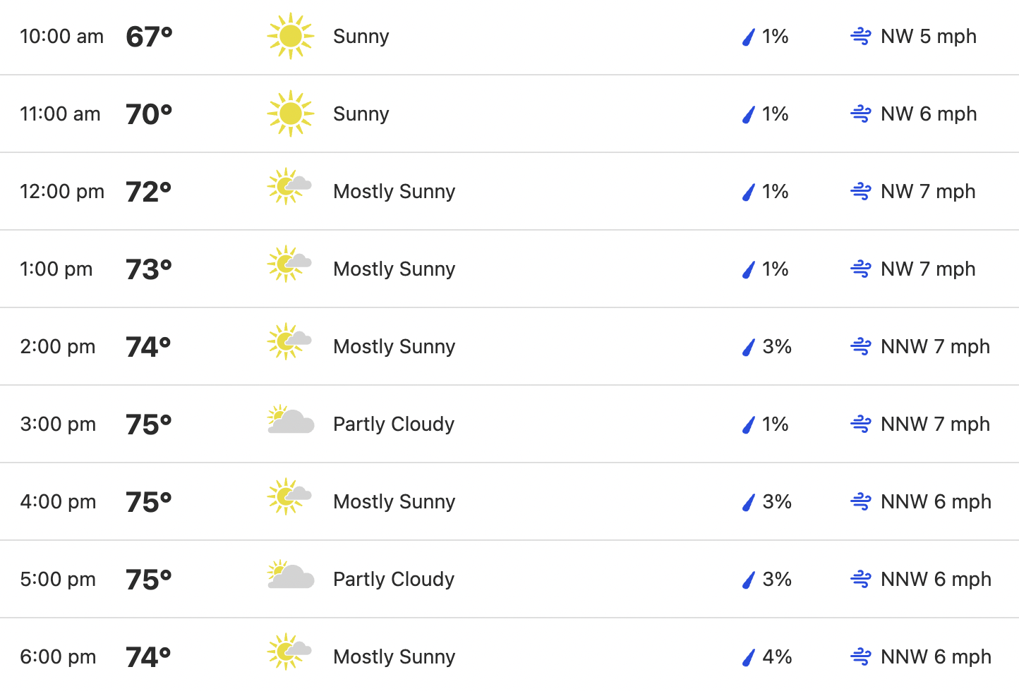
Task: Expand the 1:00 pm forecast row
Action: pos(509,269)
